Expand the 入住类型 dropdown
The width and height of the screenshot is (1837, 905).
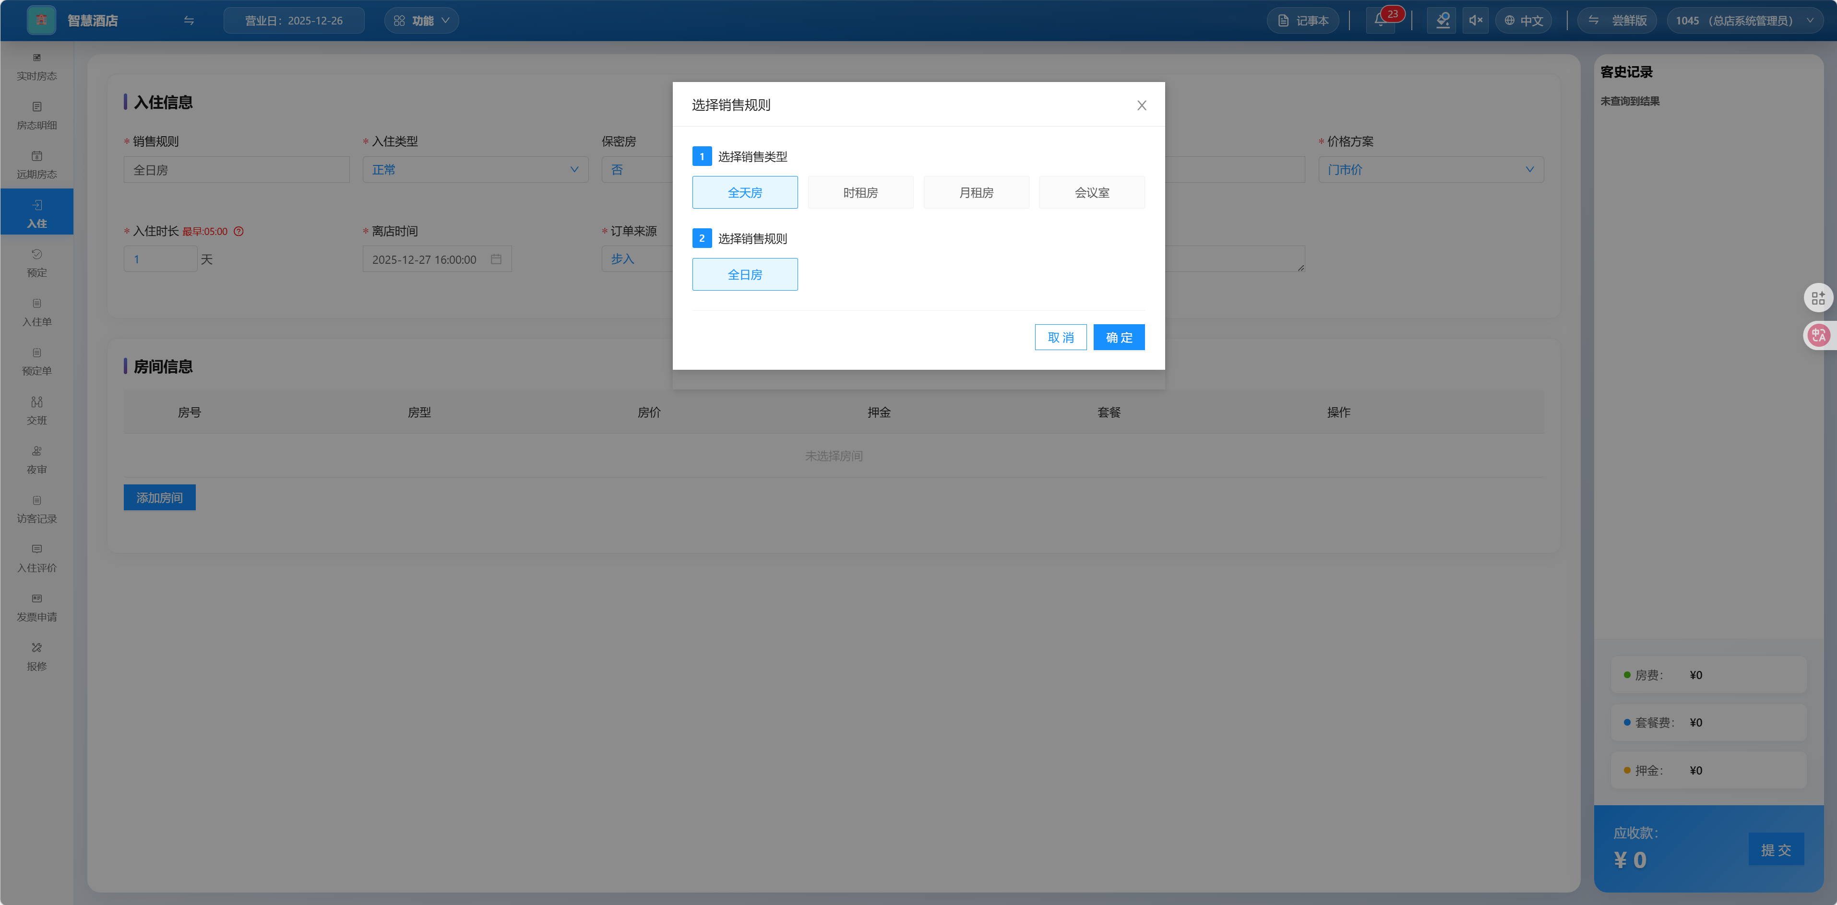click(475, 170)
